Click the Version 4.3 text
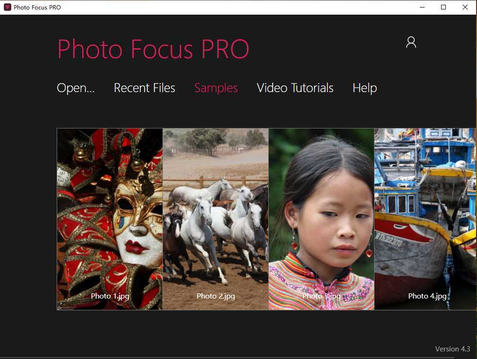 click(452, 349)
